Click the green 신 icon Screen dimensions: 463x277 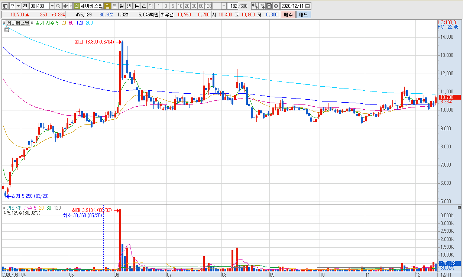[77, 6]
